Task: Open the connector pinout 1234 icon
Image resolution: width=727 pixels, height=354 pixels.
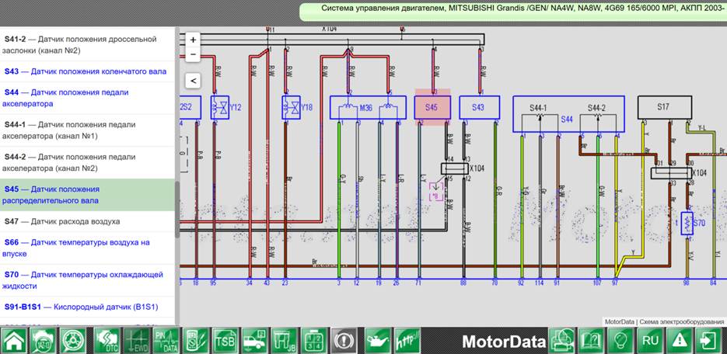Action: pos(314,341)
